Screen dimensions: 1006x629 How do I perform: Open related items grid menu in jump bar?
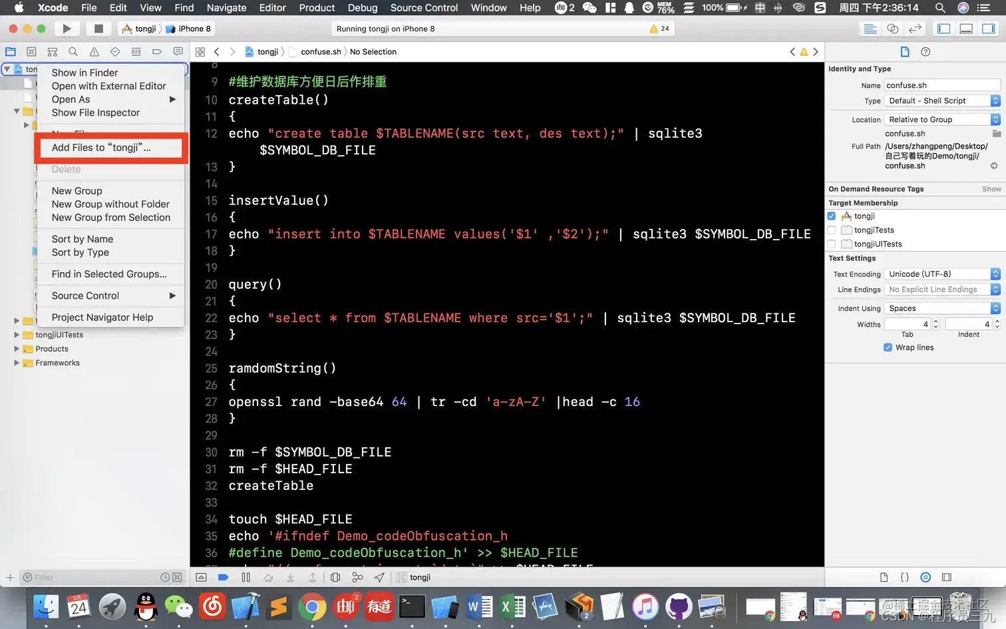click(x=200, y=52)
